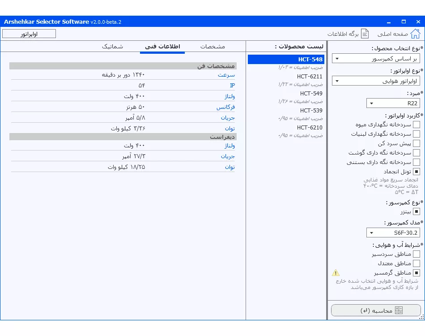425x336 pixels.
Task: Uncheck the تونل انجماد application checkbox
Action: click(416, 172)
